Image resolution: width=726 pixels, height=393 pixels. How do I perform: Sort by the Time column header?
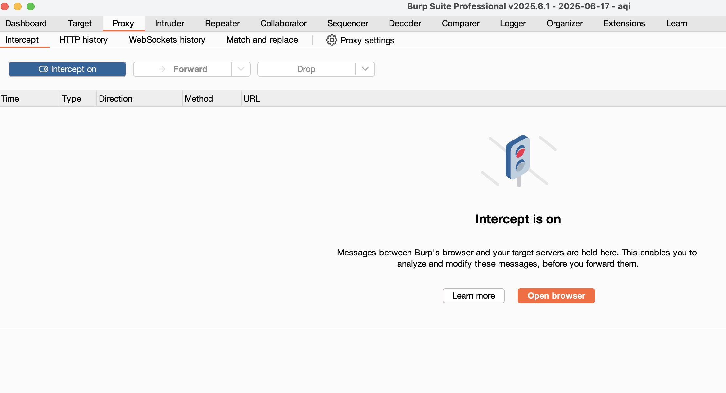pos(10,99)
